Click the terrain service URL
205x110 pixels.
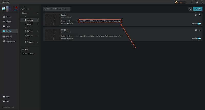click(100, 21)
